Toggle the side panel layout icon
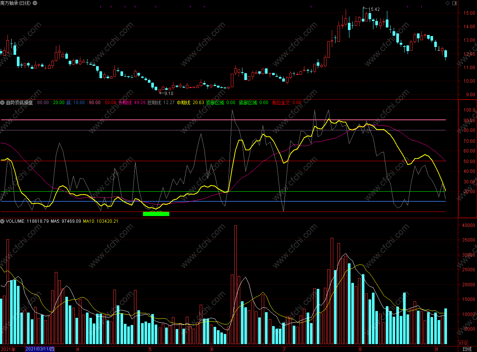Screen dimensions: 477x352 [454, 3]
